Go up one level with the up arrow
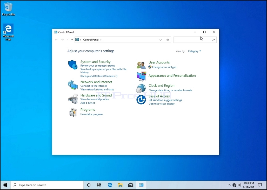The height and width of the screenshot is (190, 267). 72,40
